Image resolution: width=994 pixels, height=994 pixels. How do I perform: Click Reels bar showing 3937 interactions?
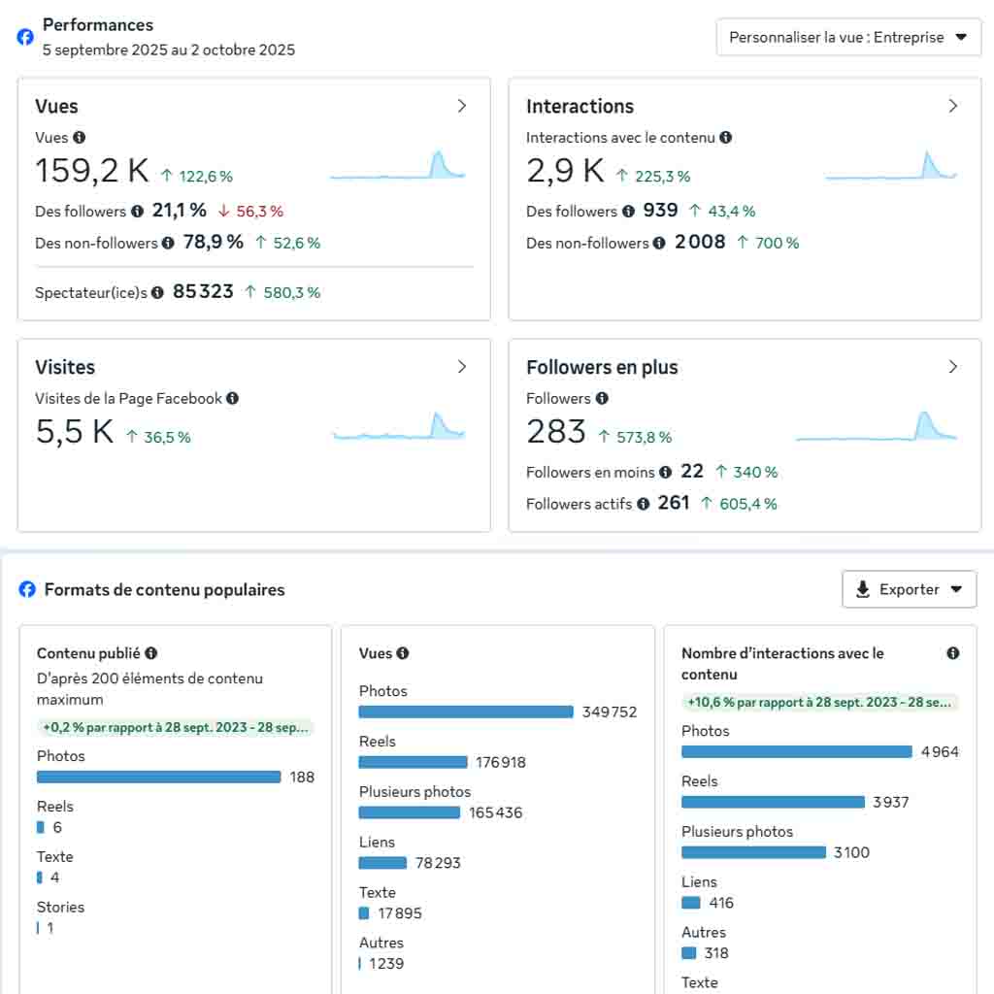pos(773,802)
